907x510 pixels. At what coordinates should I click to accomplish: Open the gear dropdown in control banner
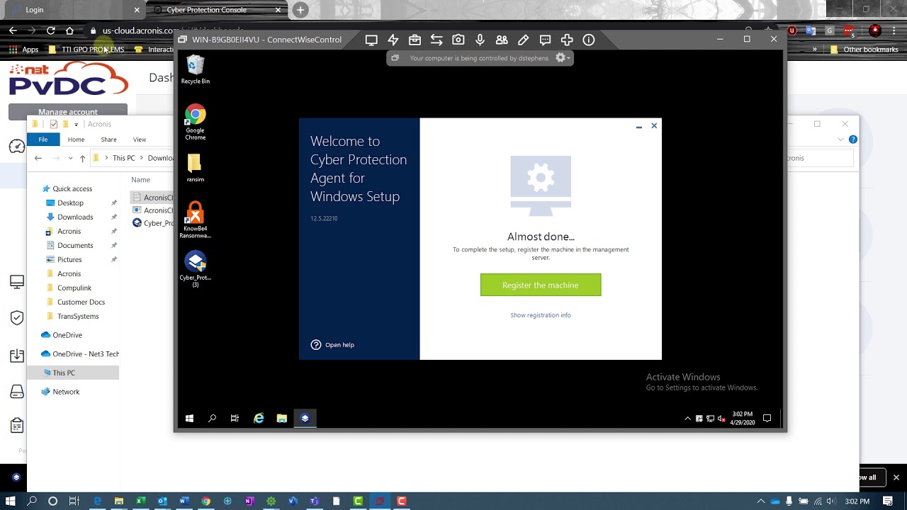coord(563,58)
